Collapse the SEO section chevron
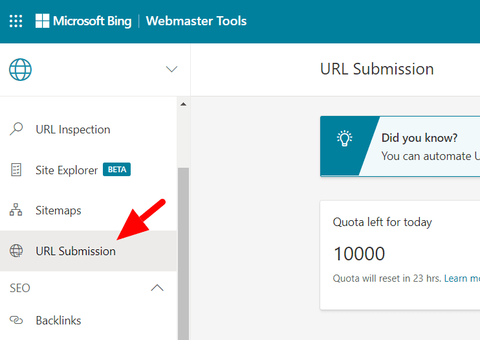480x340 pixels. (x=157, y=288)
